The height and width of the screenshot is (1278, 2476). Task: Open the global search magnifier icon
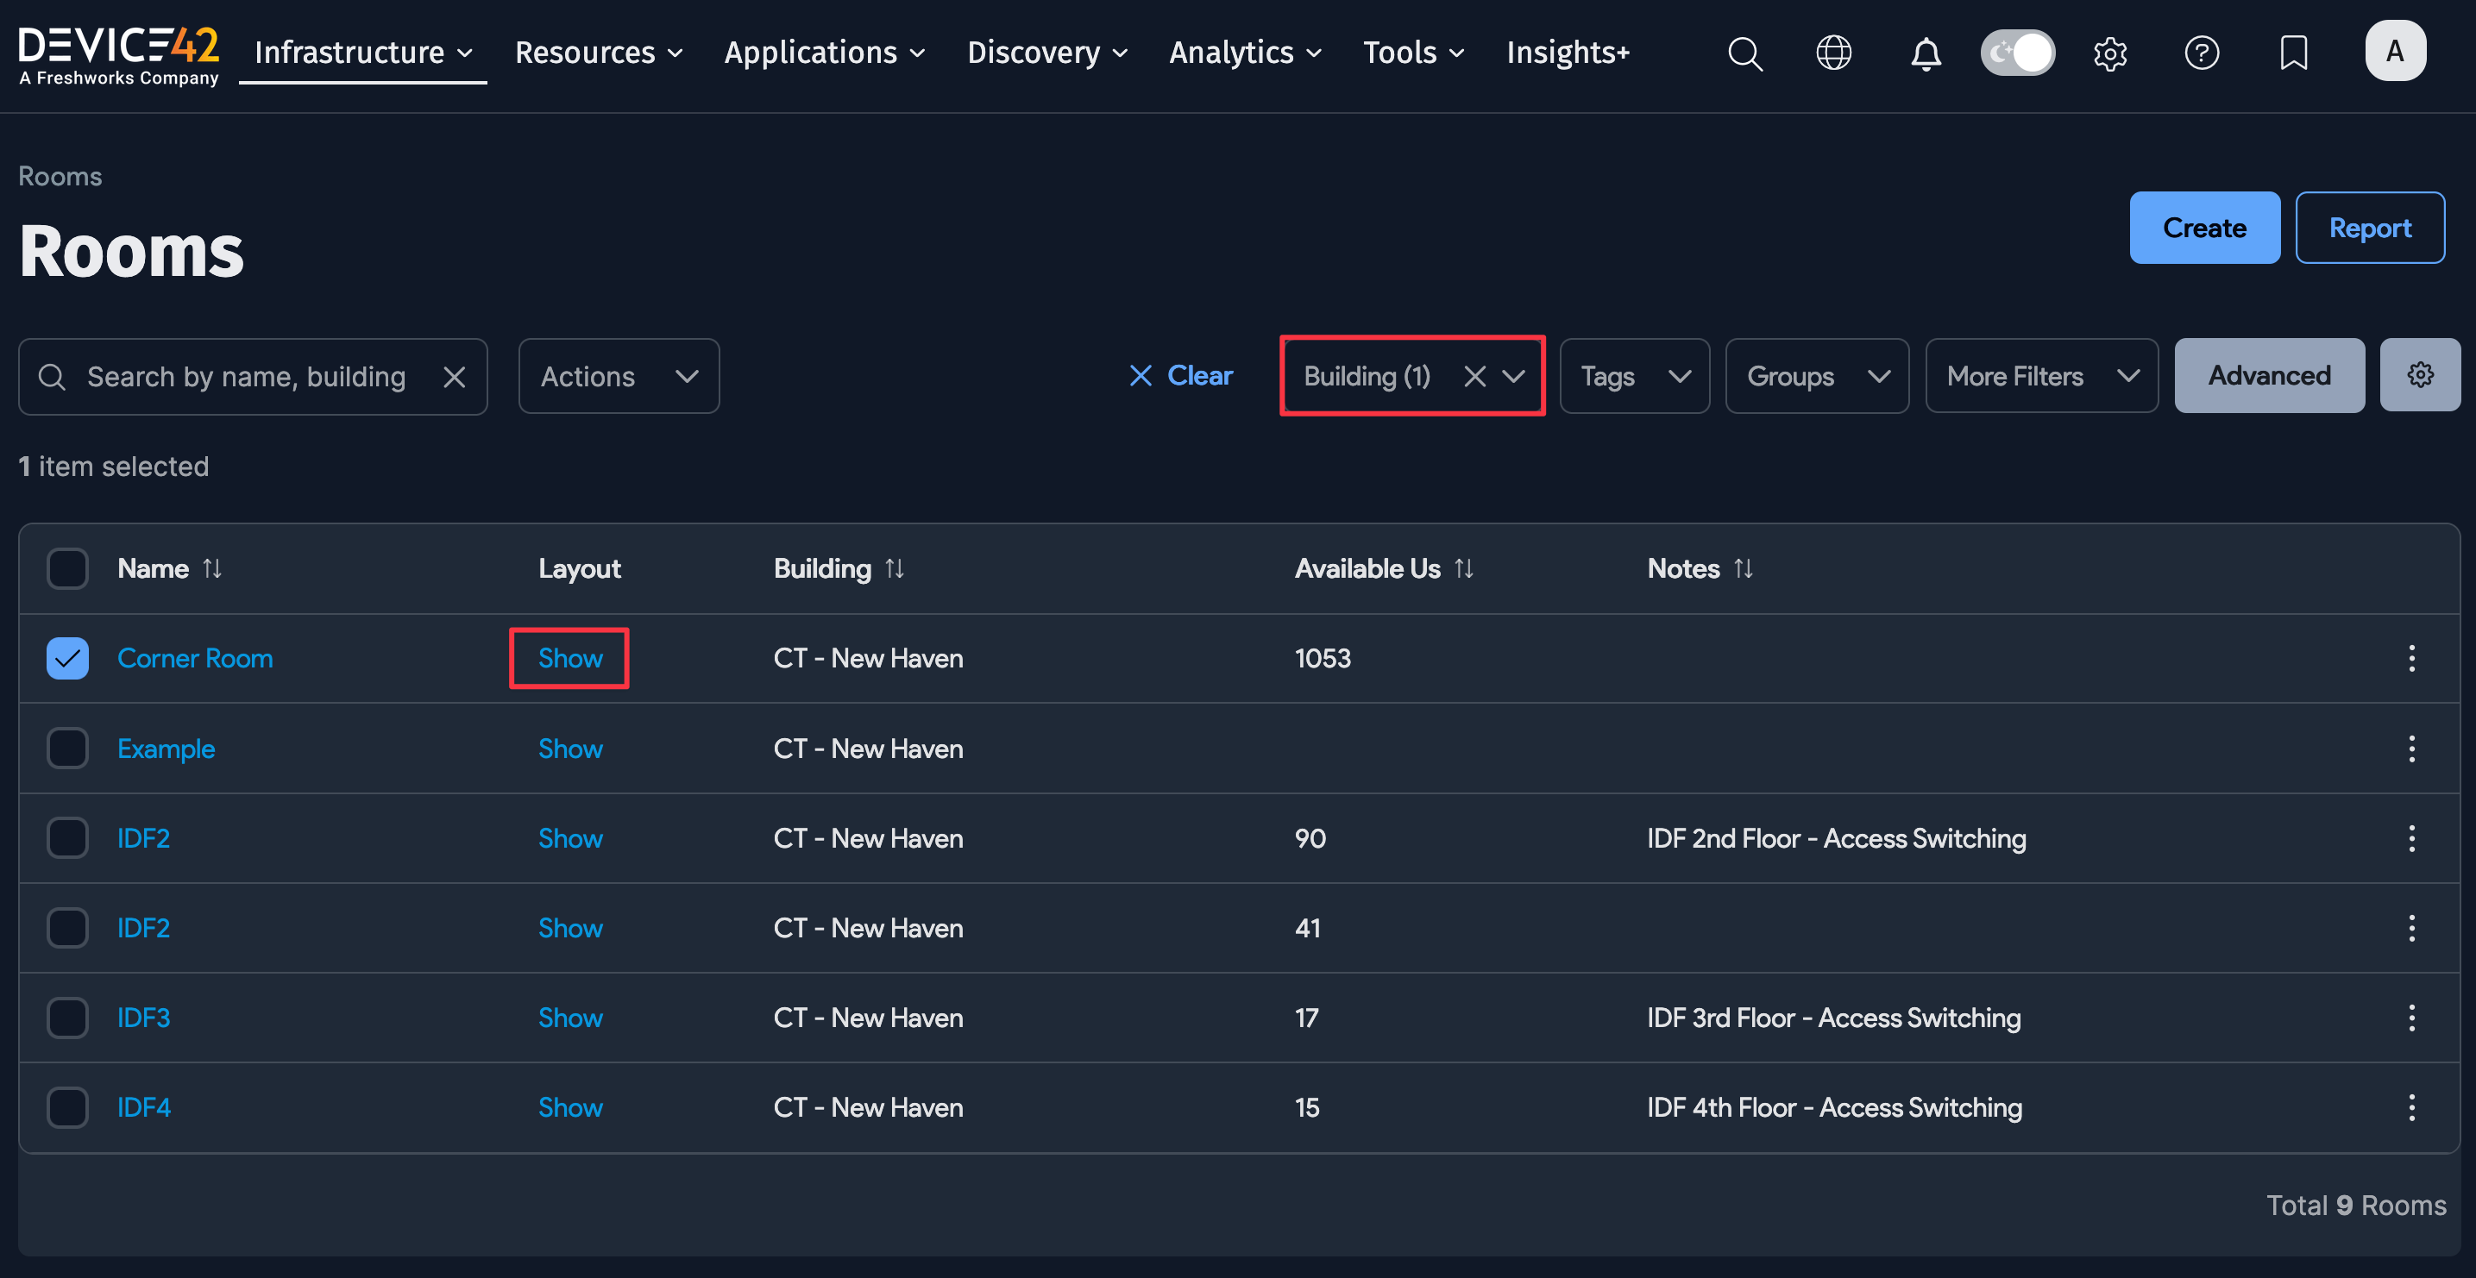click(1744, 53)
